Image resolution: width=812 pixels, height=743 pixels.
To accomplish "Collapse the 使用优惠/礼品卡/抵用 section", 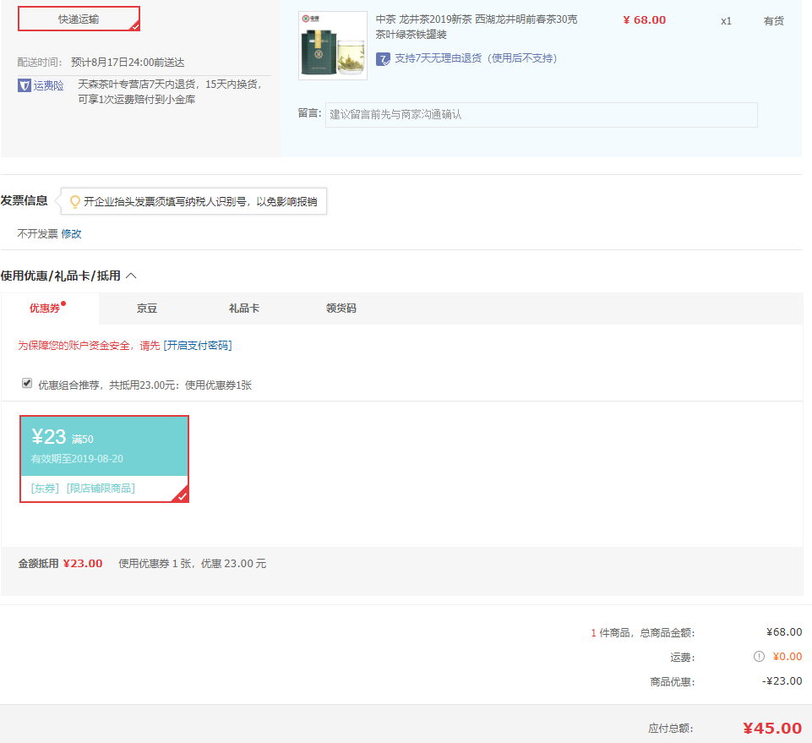I will (x=132, y=276).
